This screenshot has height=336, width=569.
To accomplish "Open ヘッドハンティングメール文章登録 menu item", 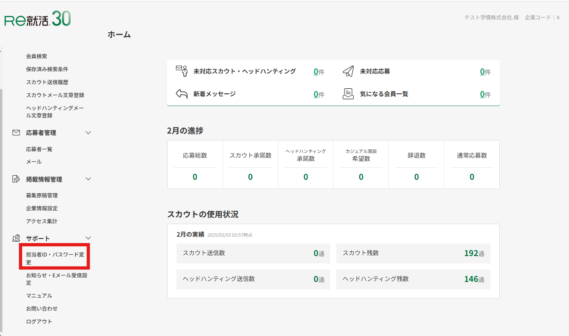I will [x=55, y=112].
